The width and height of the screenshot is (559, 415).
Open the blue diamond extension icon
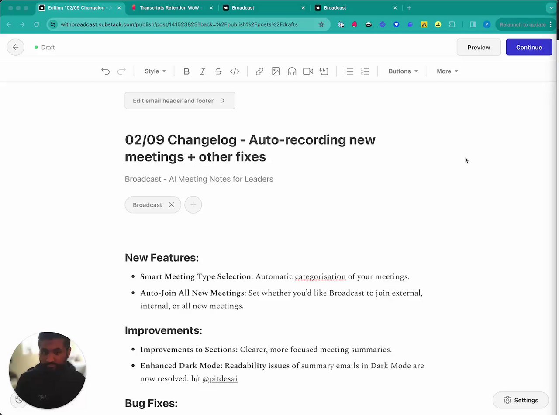click(x=397, y=24)
